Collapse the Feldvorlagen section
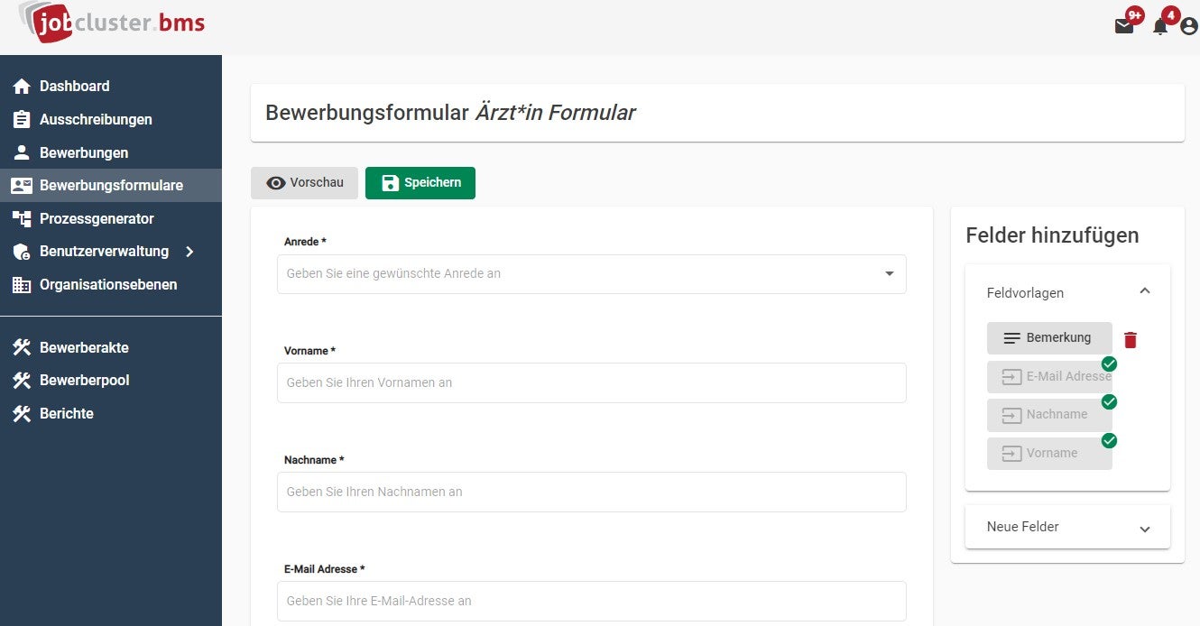This screenshot has width=1200, height=626. 1145,291
